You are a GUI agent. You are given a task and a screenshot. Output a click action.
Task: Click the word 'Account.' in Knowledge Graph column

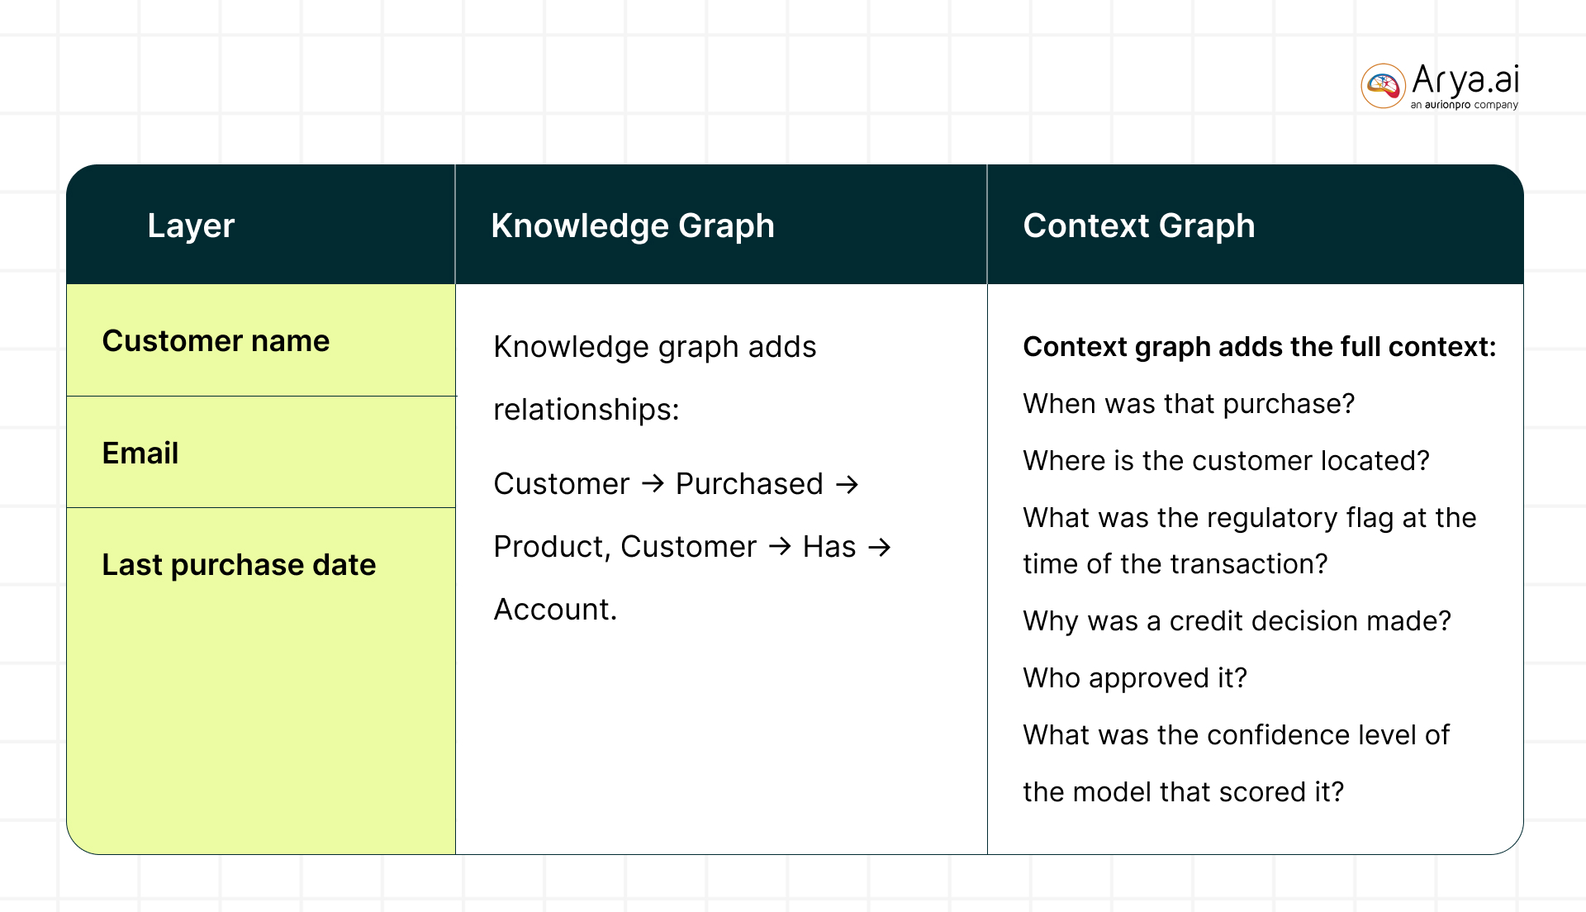pos(555,609)
